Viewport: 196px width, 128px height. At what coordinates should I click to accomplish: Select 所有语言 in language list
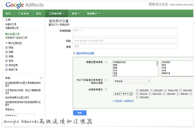(166, 62)
